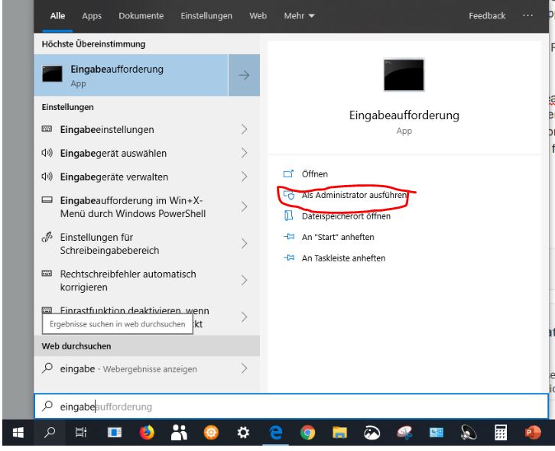Screen dimensions: 555x451
Task: Switch to the Dokumente search tab
Action: pyautogui.click(x=141, y=16)
